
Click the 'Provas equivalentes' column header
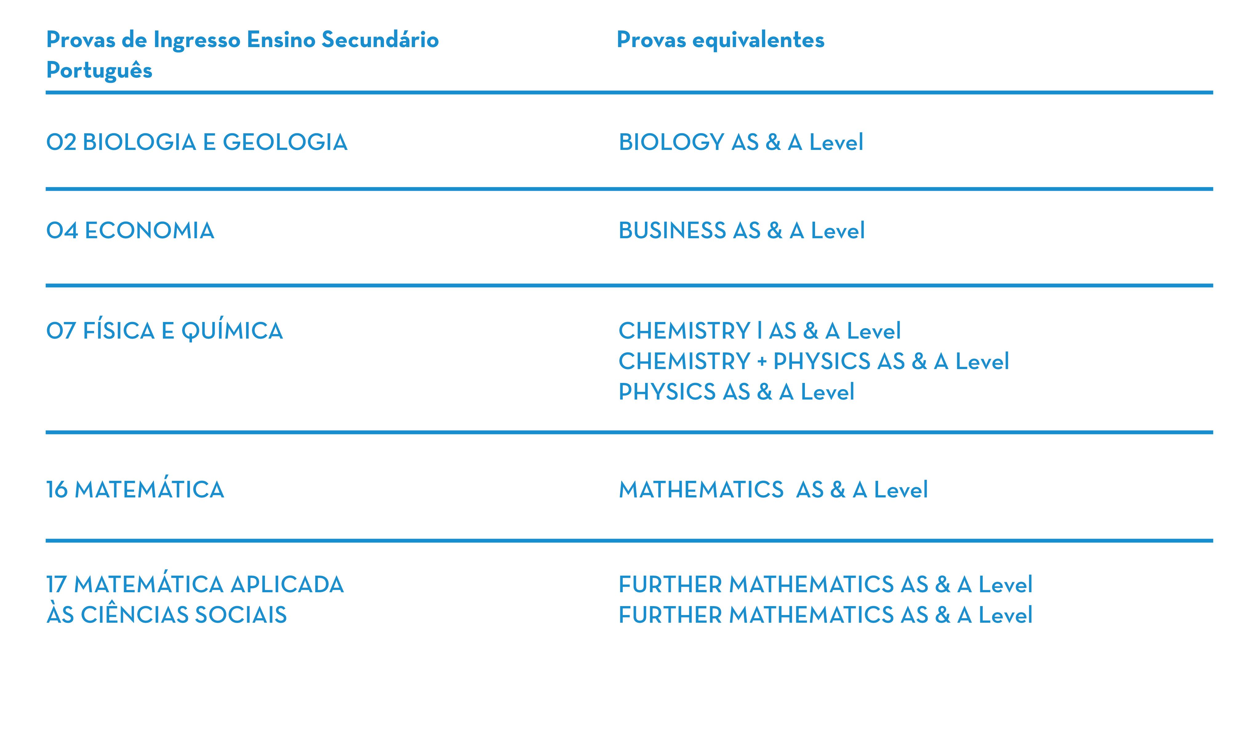tap(720, 40)
